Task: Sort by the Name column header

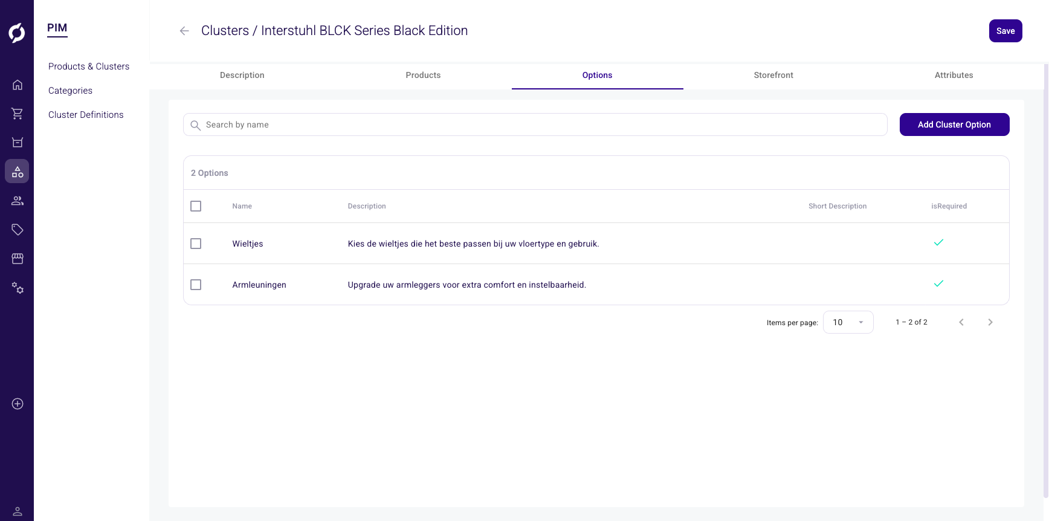Action: 242,206
